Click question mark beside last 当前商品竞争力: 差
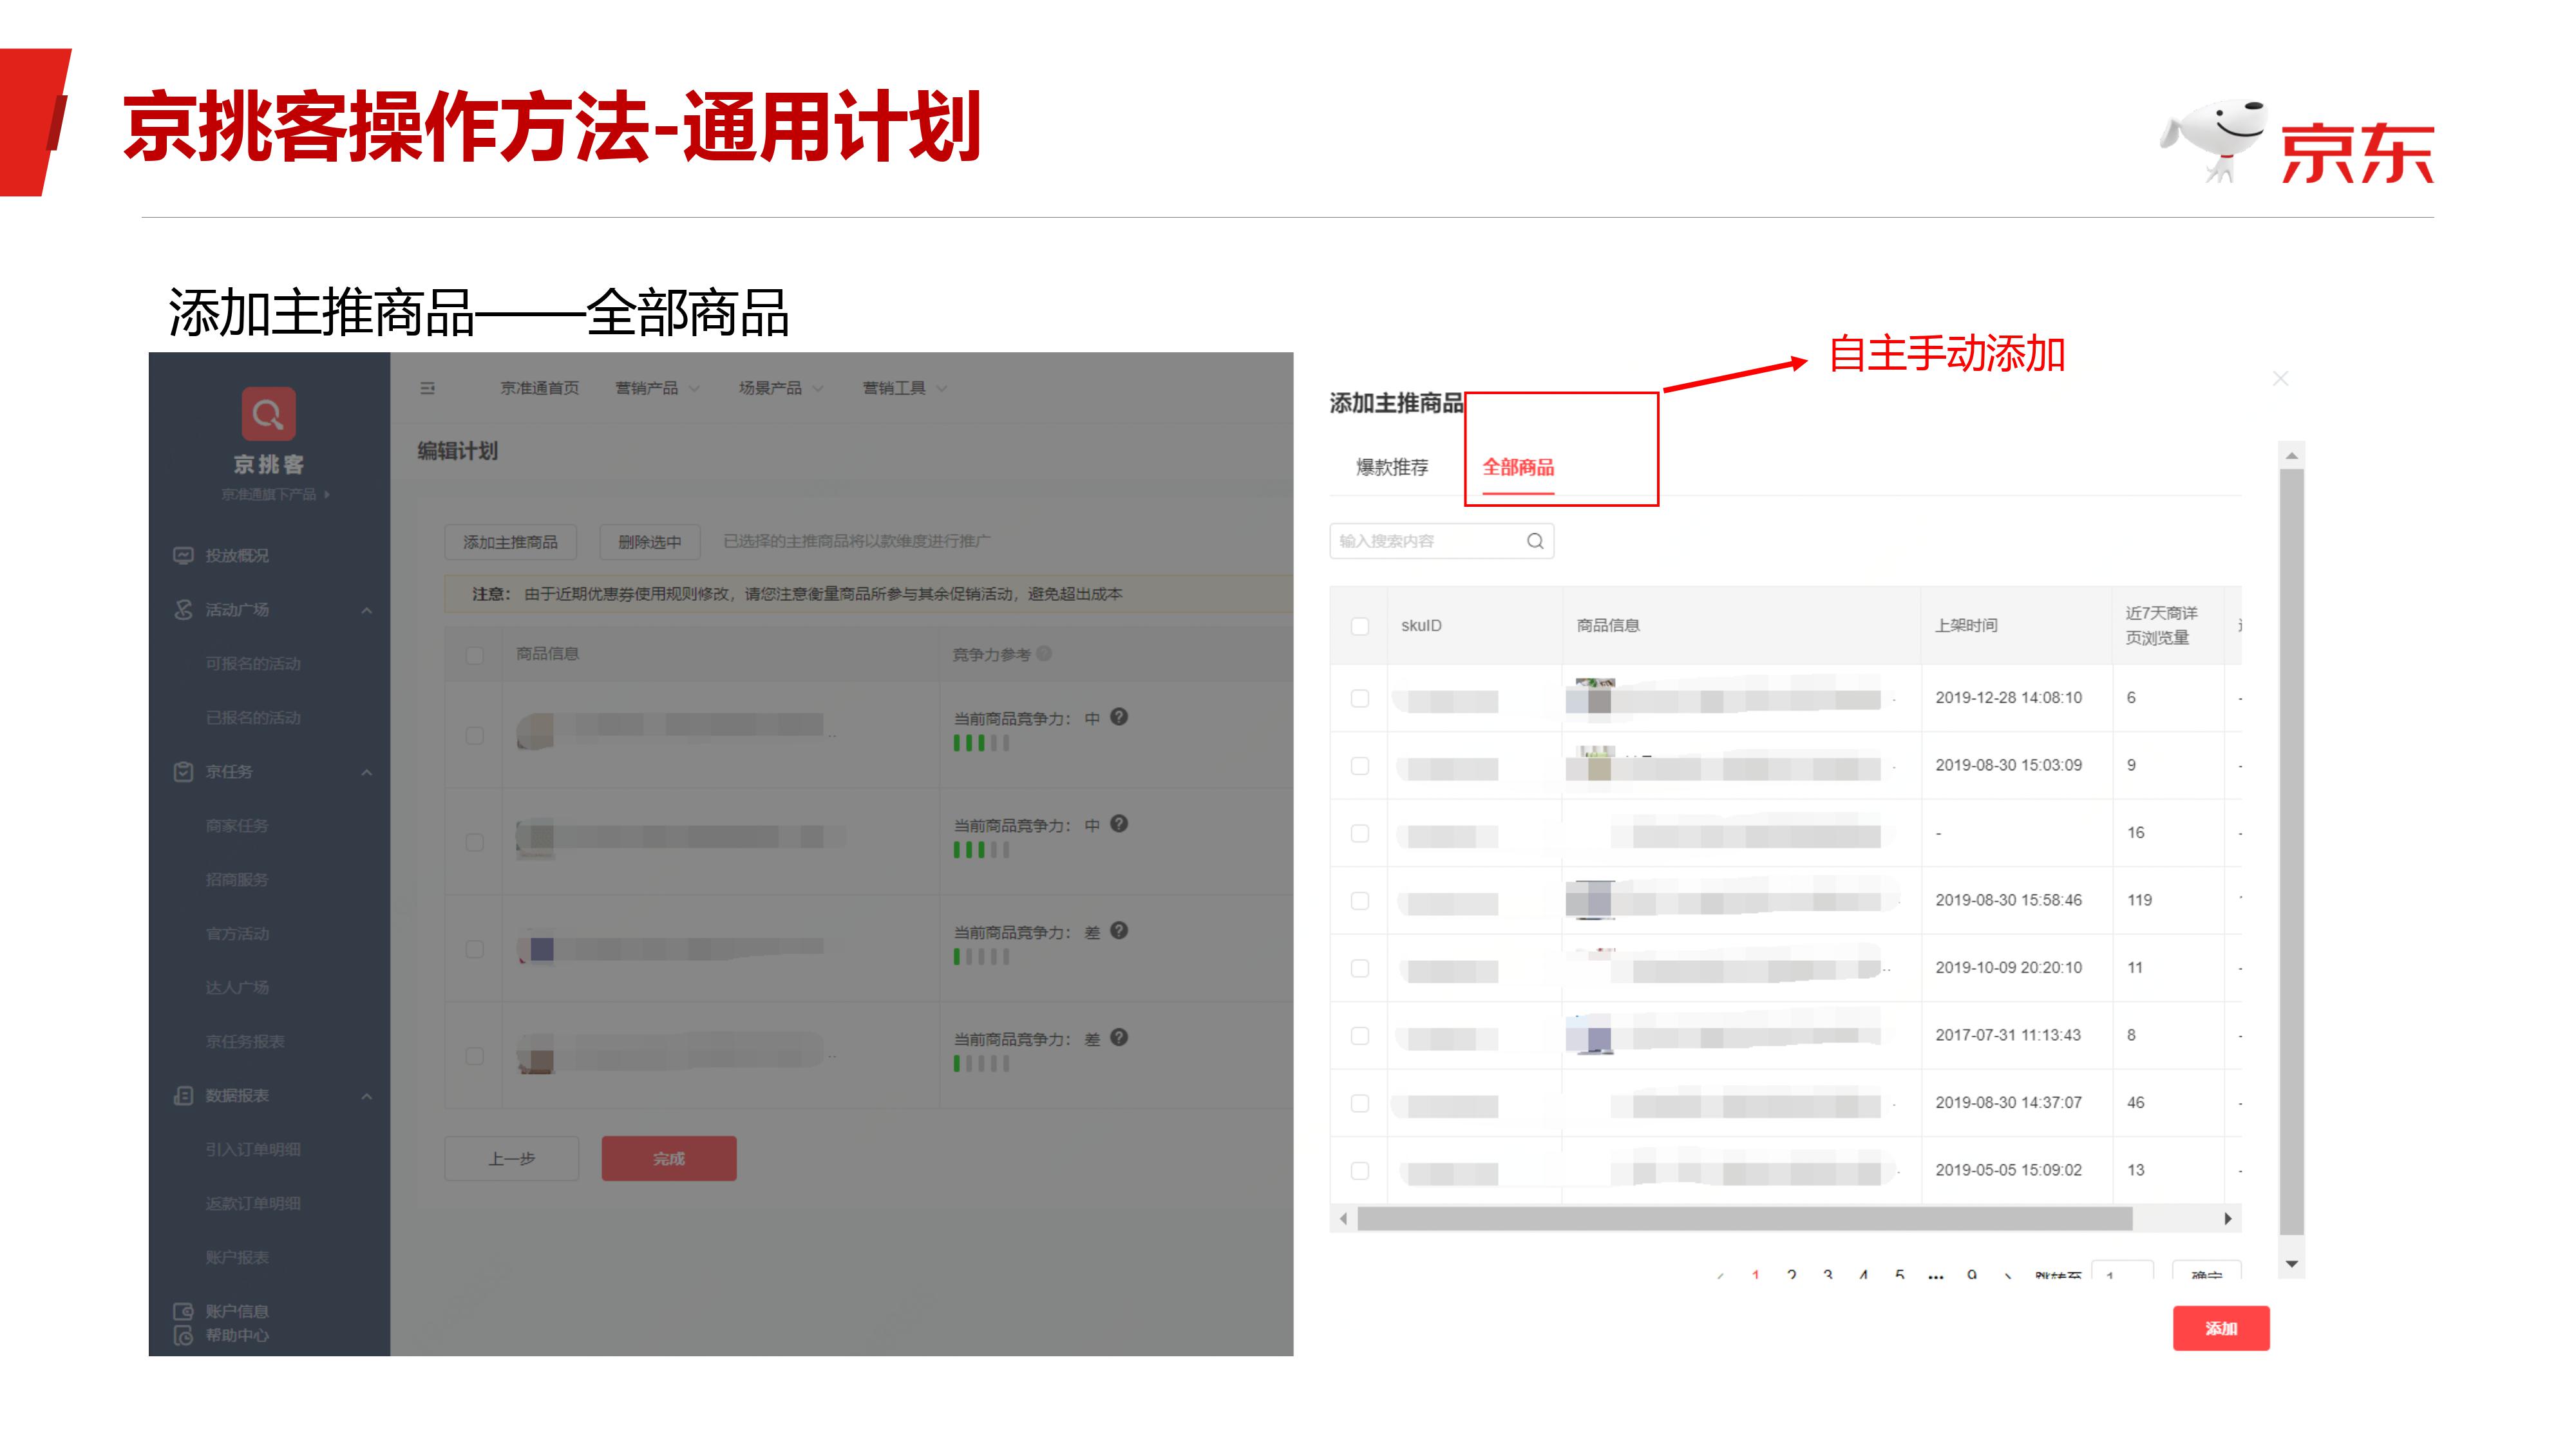The image size is (2576, 1449). pos(1119,1037)
